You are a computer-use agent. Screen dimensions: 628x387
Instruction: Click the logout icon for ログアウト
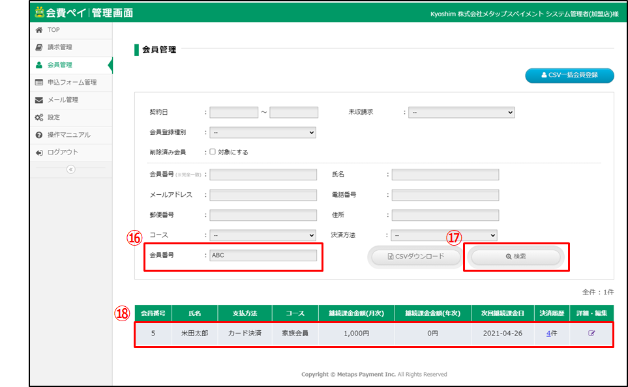39,152
